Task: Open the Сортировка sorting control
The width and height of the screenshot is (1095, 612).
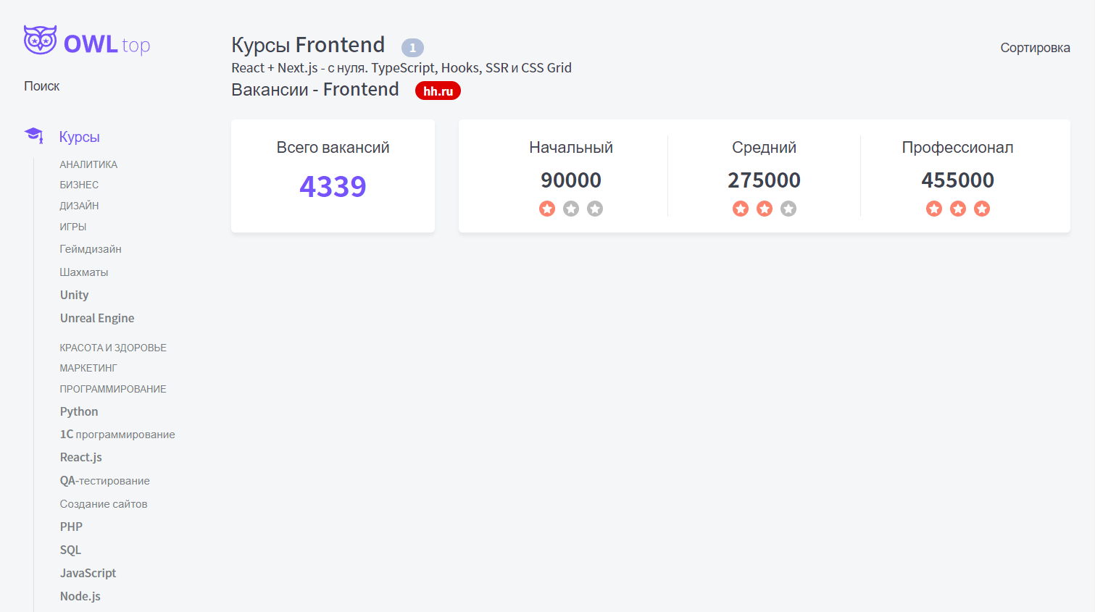Action: [x=1035, y=48]
